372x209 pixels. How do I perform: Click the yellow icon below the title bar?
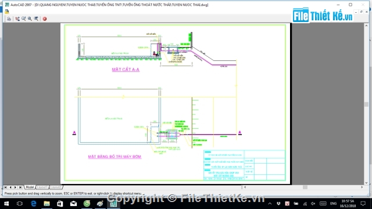point(6,11)
